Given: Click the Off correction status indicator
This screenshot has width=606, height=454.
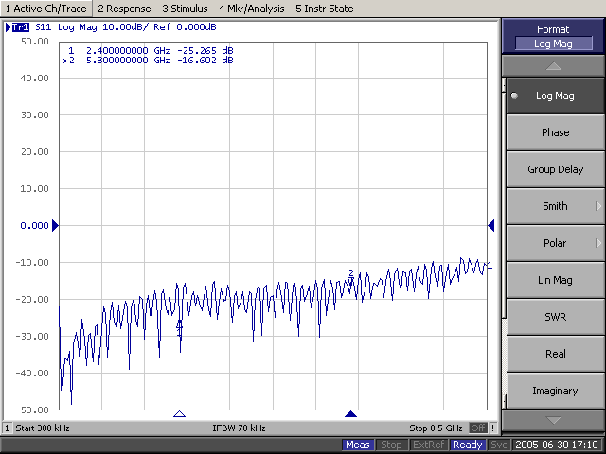Looking at the screenshot, I should point(478,428).
